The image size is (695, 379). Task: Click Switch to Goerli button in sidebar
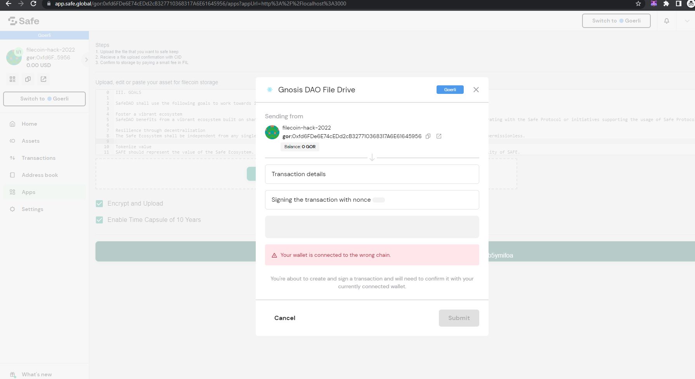point(44,99)
